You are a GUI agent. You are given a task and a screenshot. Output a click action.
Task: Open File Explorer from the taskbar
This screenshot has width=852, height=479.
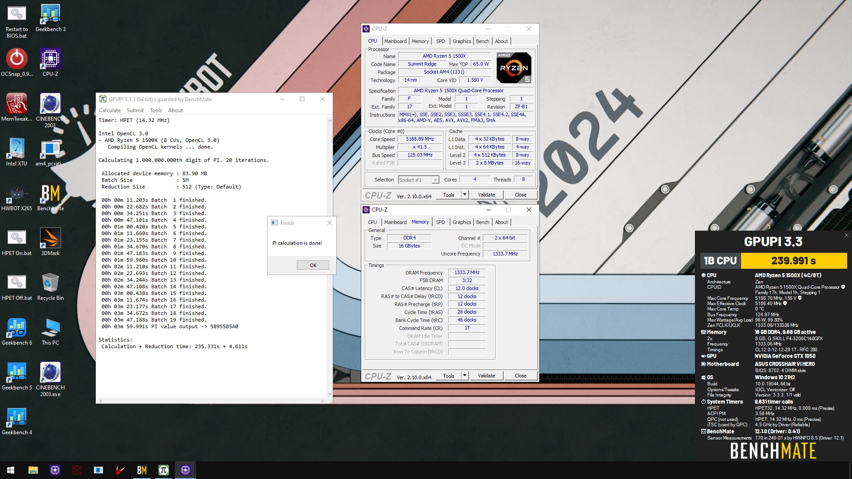tap(33, 470)
